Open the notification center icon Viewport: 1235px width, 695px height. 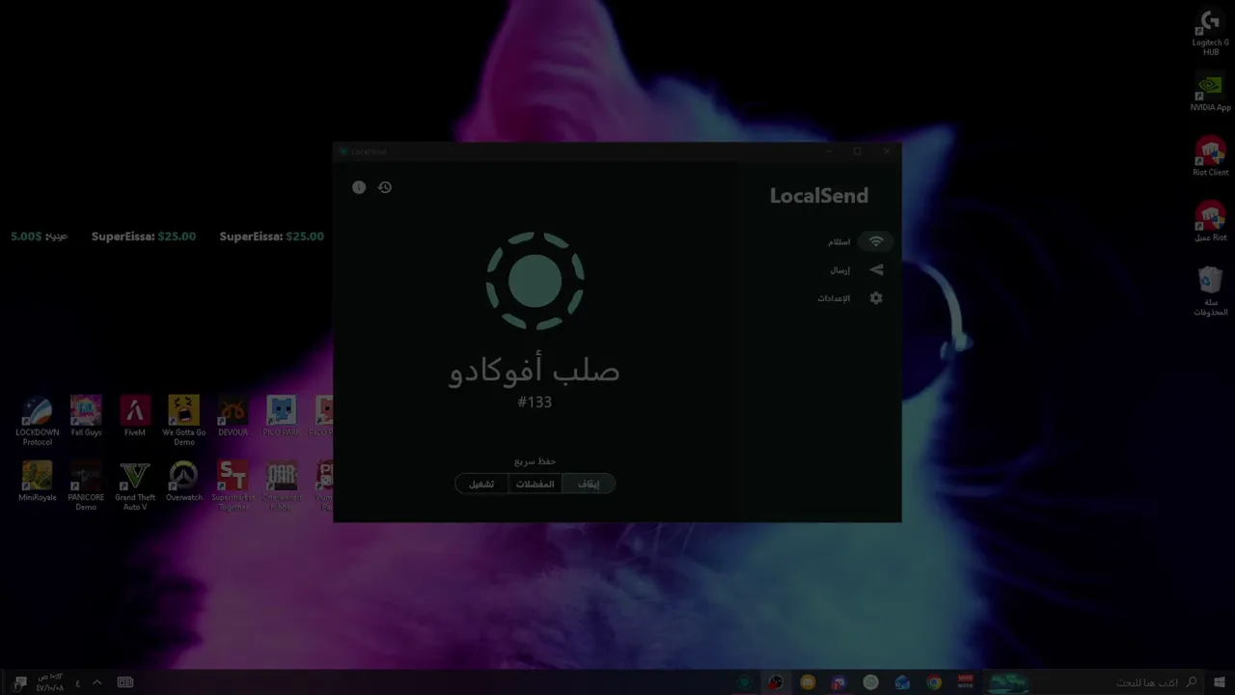point(19,682)
